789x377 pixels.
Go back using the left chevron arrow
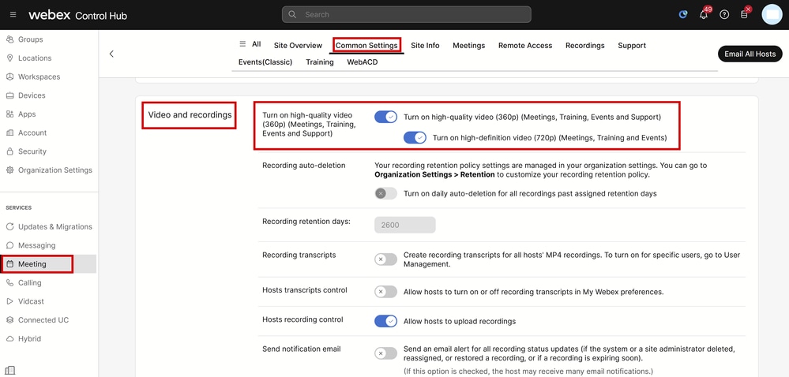111,54
